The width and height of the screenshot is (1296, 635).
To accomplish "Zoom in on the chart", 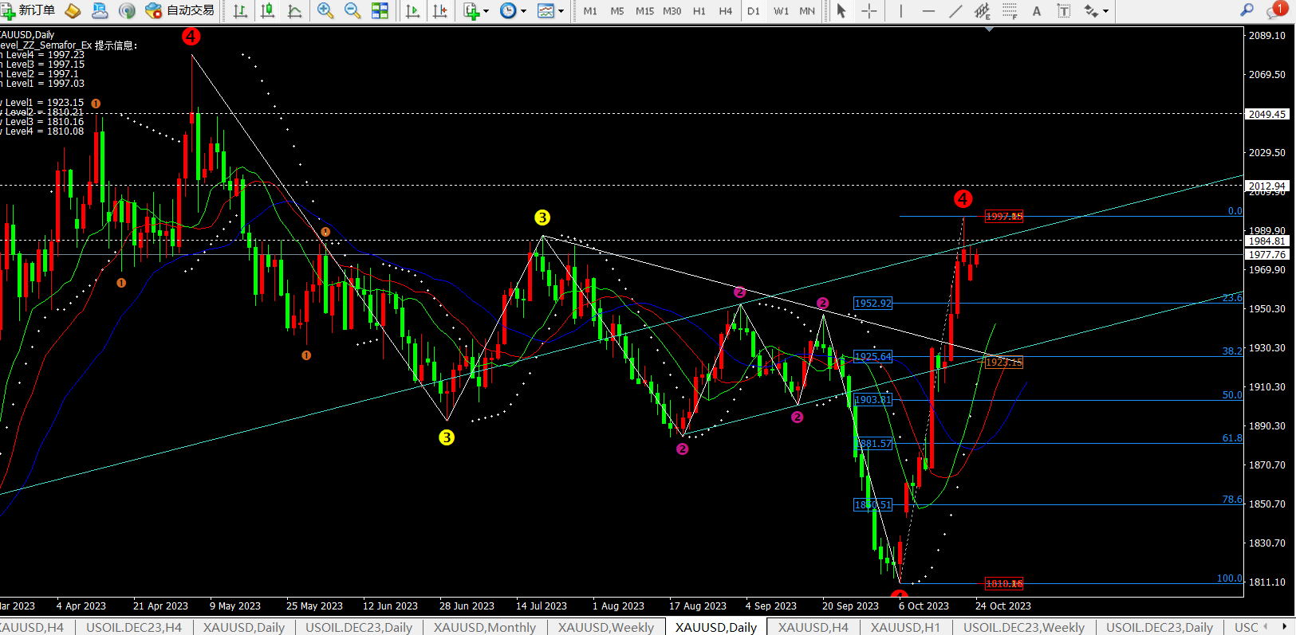I will coord(325,10).
